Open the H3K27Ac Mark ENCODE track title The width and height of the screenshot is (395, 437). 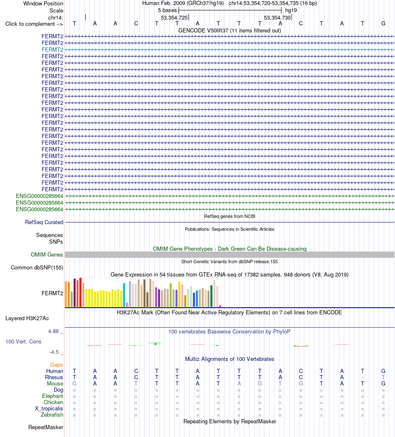coord(230,312)
